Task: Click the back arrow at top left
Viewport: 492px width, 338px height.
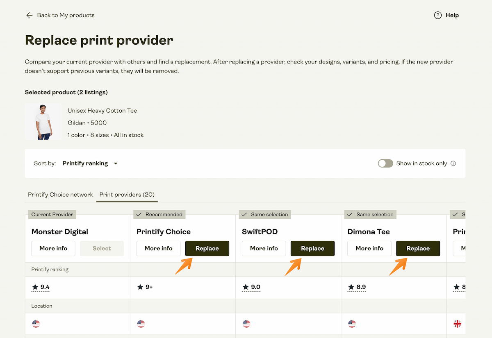Action: pyautogui.click(x=29, y=15)
